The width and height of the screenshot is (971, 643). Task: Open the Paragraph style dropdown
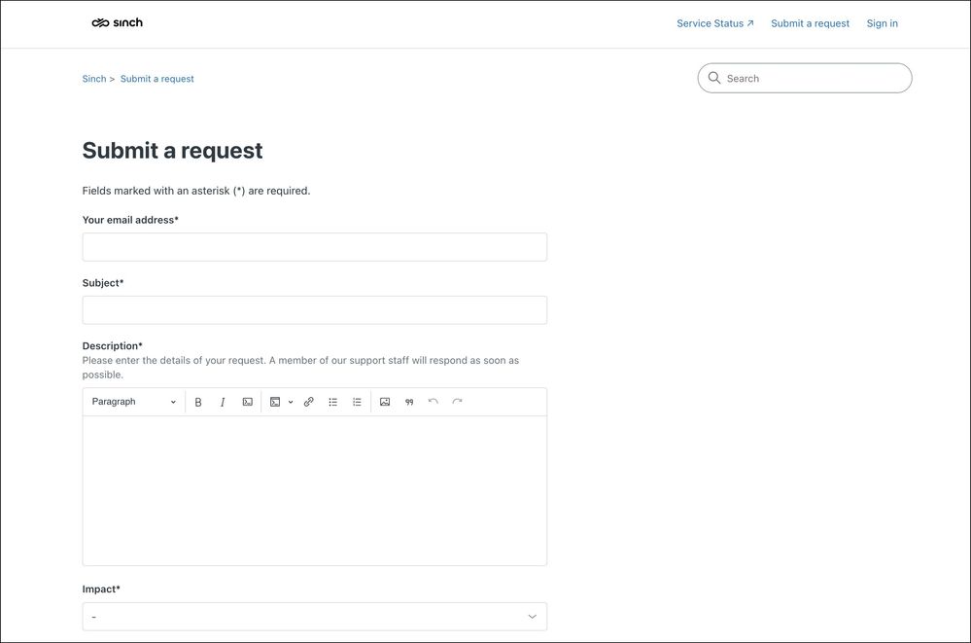[134, 402]
